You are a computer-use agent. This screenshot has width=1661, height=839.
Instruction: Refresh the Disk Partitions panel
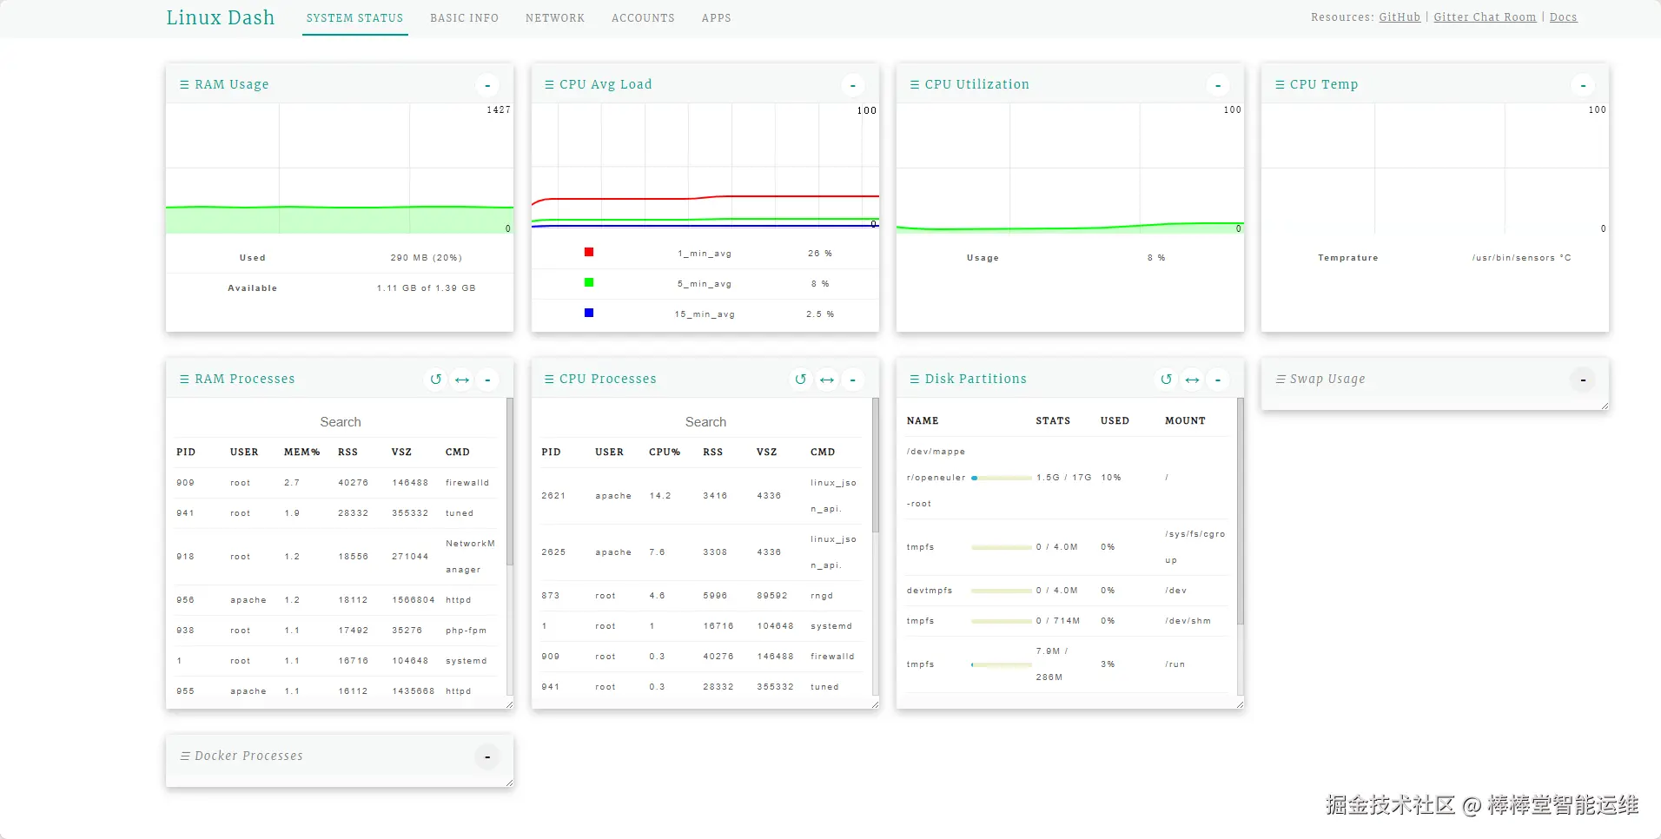click(x=1166, y=380)
